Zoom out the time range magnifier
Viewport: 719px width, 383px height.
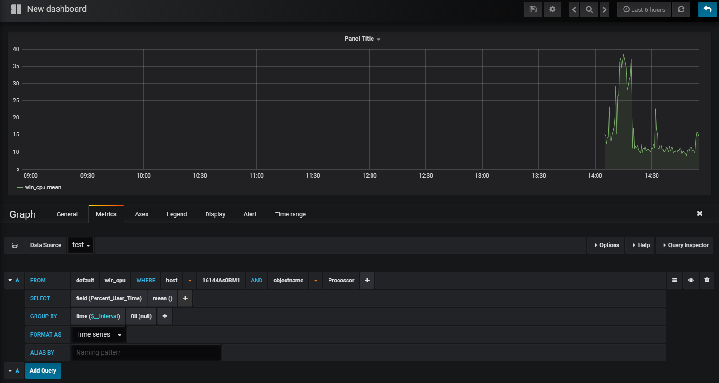coord(589,9)
